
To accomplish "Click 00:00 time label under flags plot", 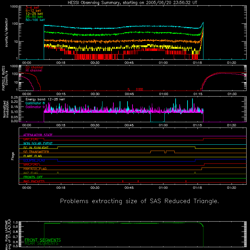I will coord(27,188).
